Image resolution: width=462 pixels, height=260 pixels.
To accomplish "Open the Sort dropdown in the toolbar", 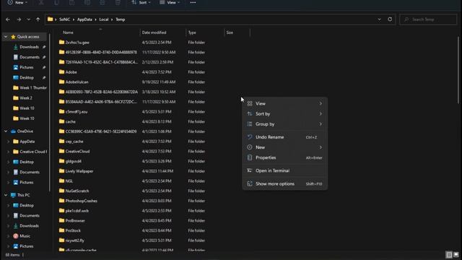I will 141,2.
